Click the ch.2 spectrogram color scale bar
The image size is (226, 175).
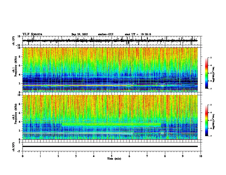207,120
